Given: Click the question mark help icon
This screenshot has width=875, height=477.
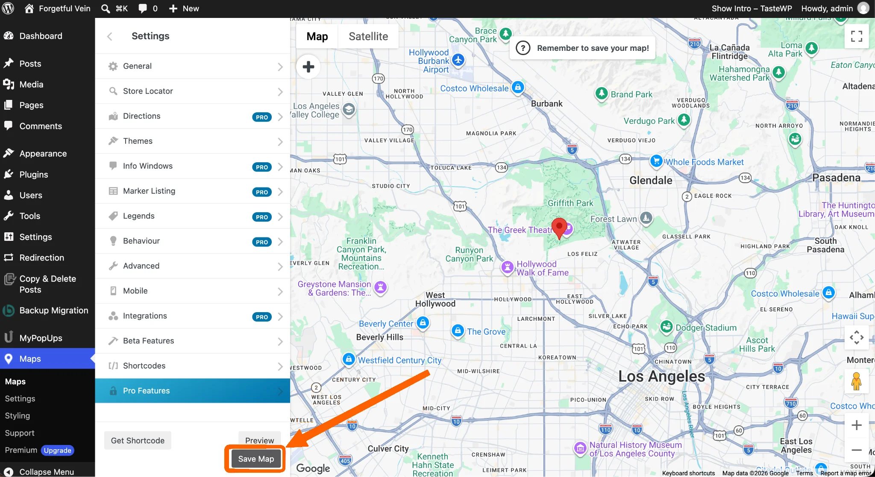Looking at the screenshot, I should point(523,48).
